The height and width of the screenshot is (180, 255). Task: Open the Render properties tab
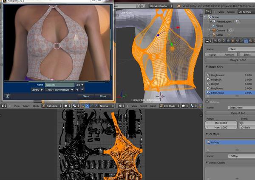pos(215,41)
